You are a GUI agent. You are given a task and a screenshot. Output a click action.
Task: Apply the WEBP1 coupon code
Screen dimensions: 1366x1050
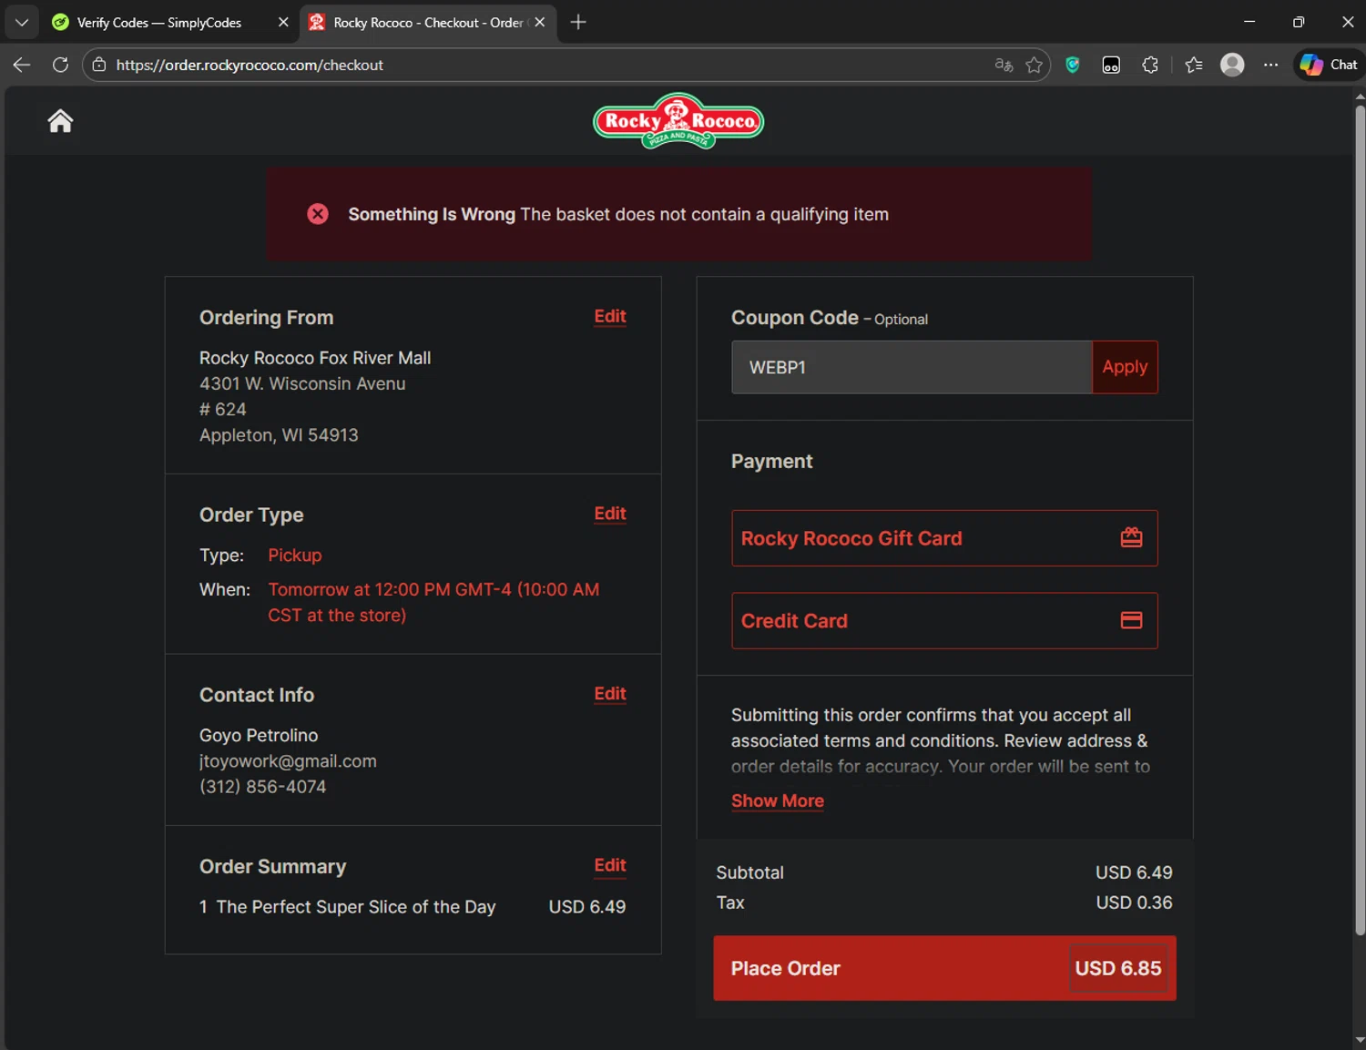1125,367
